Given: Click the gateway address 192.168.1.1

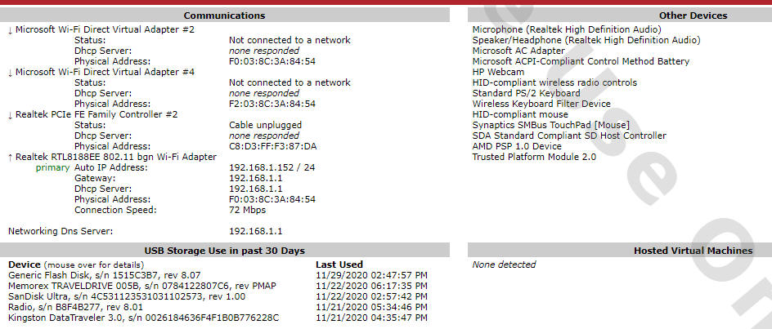Looking at the screenshot, I should tap(256, 178).
